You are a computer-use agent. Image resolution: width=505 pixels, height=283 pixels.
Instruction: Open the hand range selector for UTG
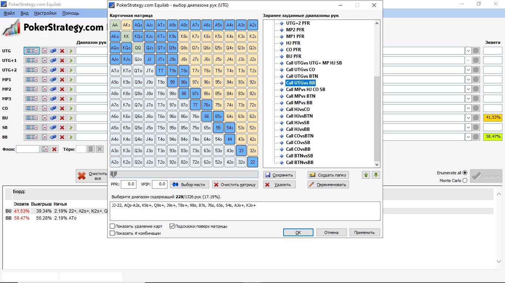tap(31, 50)
